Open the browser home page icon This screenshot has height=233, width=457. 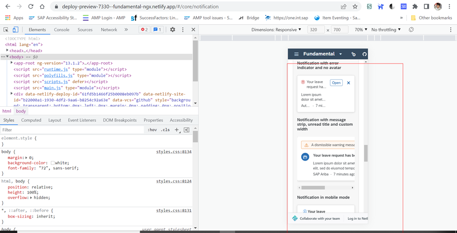[42, 6]
